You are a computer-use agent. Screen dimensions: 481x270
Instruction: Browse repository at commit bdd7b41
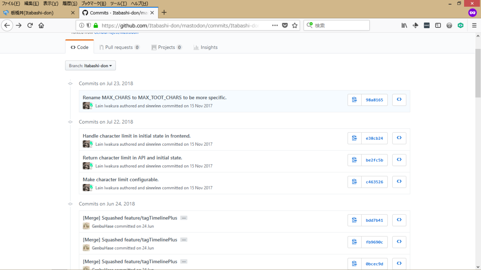pos(399,220)
